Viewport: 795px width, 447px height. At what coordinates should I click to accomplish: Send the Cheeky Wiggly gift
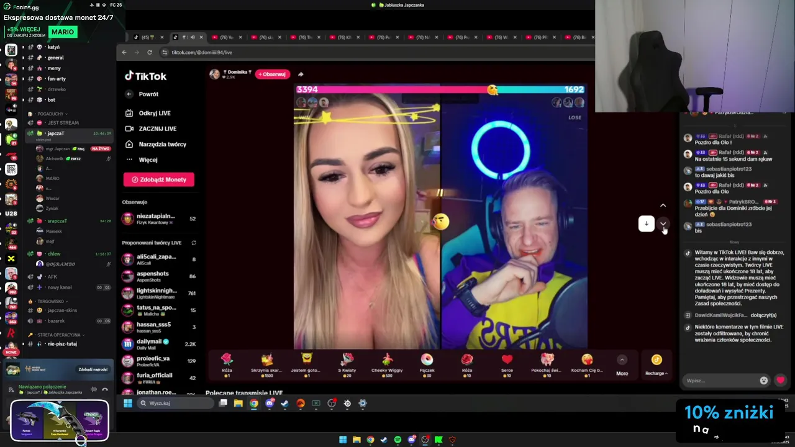coord(387,365)
